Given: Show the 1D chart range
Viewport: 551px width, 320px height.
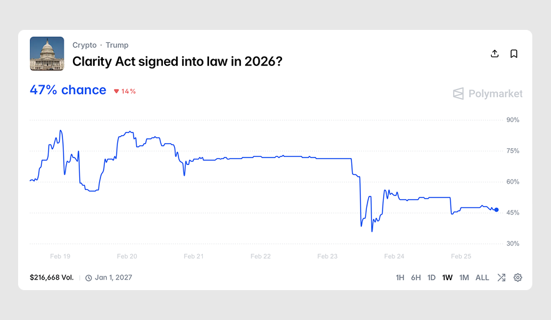Looking at the screenshot, I should click(431, 278).
